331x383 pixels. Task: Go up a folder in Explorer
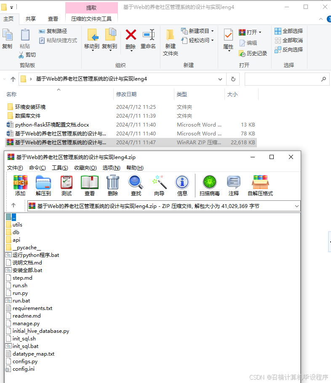pos(13,79)
